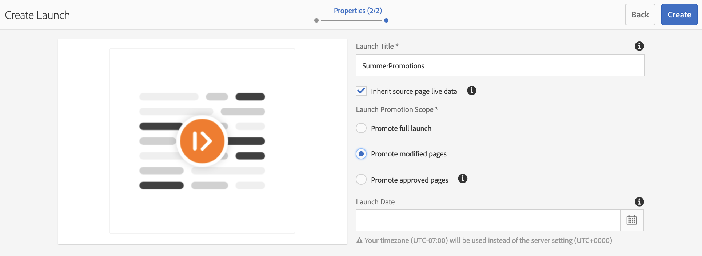Click the active second wizard step dot
Screen dimensions: 702x256
[386, 20]
